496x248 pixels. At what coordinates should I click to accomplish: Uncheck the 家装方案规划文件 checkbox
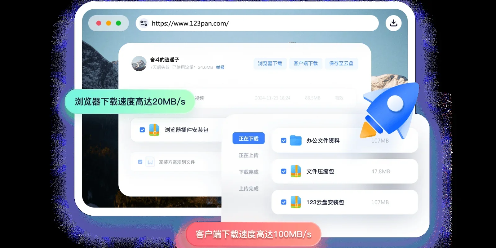140,162
